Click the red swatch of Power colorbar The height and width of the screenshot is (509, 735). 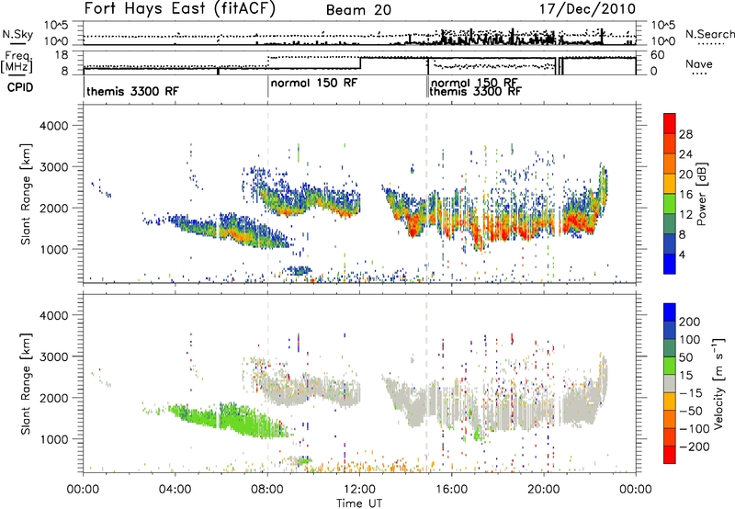670,123
